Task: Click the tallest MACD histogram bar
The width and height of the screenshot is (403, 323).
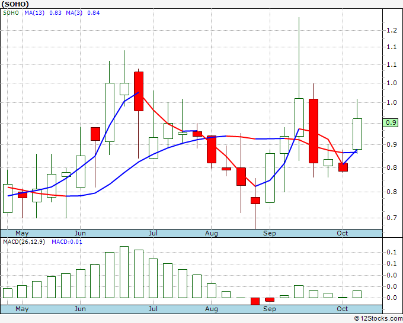Action: (124, 272)
